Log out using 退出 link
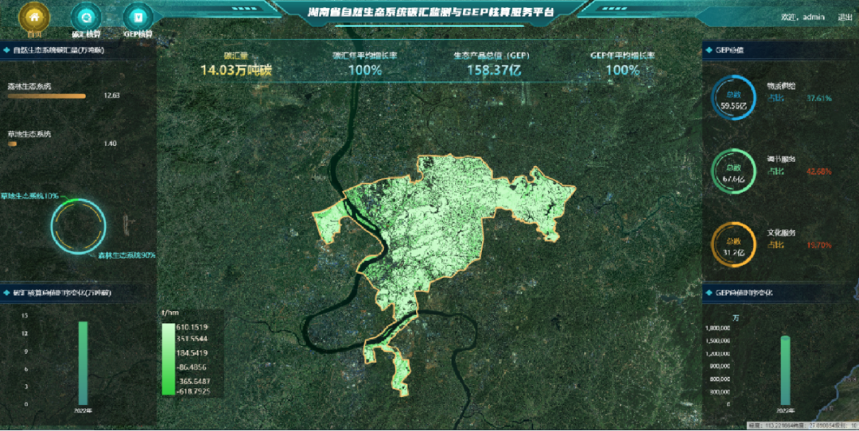This screenshot has width=859, height=431. 845,17
